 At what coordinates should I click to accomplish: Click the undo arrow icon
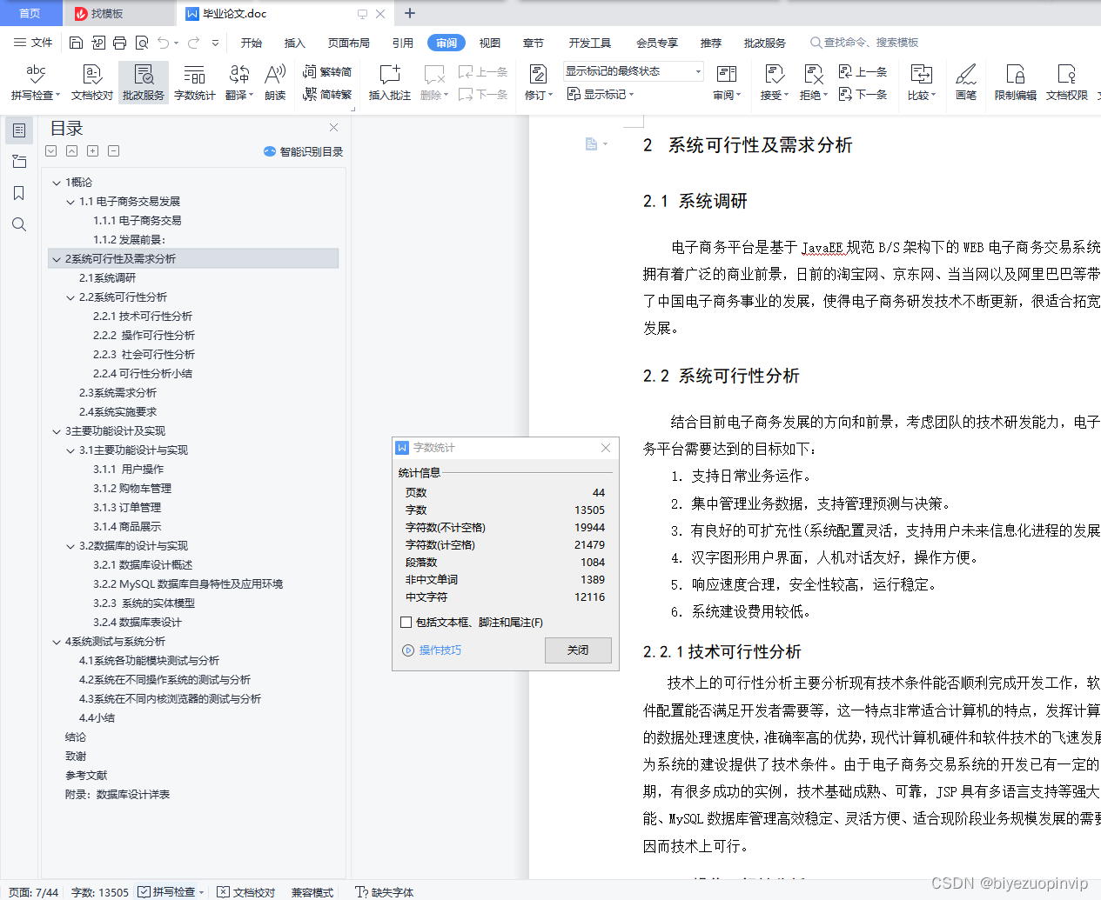(164, 43)
